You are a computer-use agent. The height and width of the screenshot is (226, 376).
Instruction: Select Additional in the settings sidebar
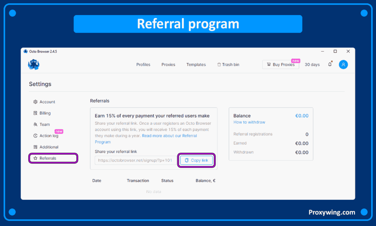tap(49, 147)
